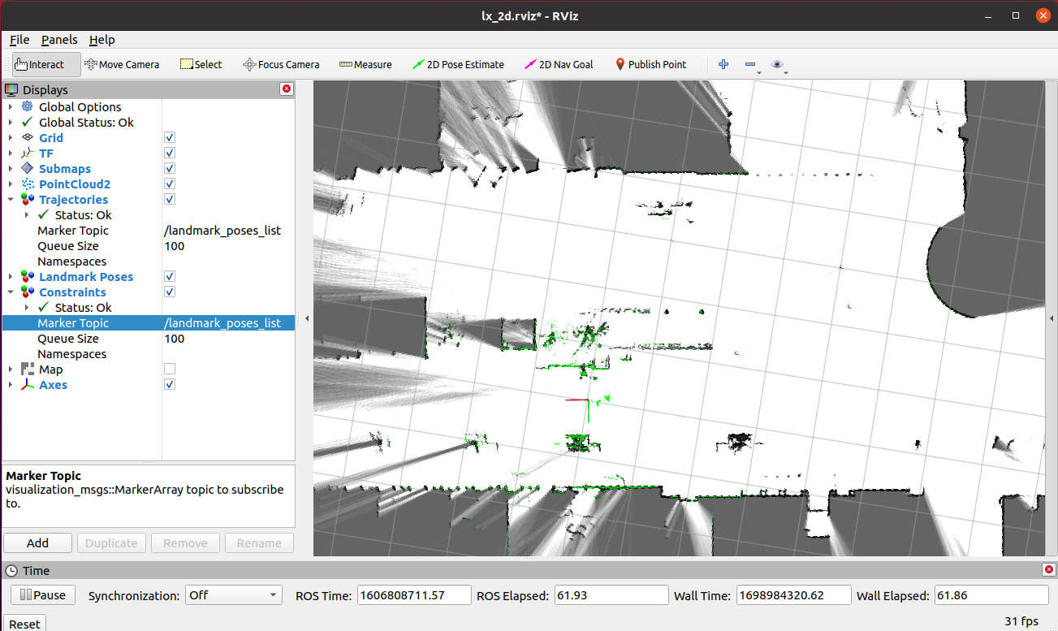Open the File menu
1058x631 pixels.
coord(19,40)
